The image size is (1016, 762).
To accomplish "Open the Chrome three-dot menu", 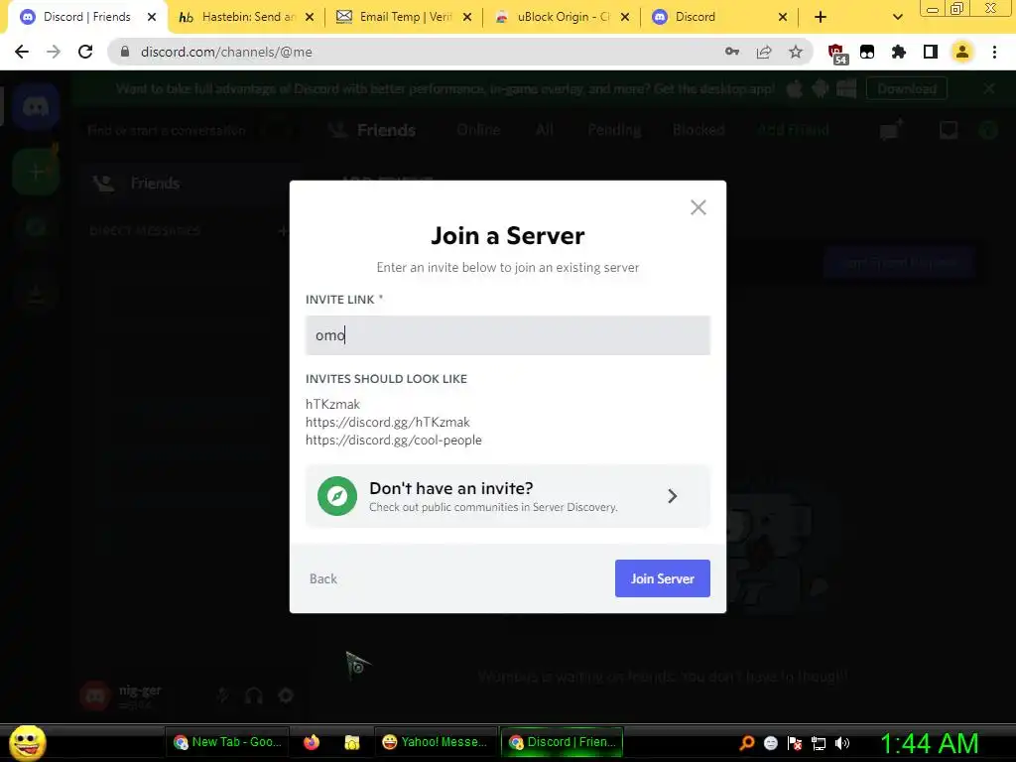I will [x=994, y=52].
